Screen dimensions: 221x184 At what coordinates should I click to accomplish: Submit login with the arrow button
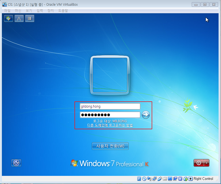(x=146, y=115)
